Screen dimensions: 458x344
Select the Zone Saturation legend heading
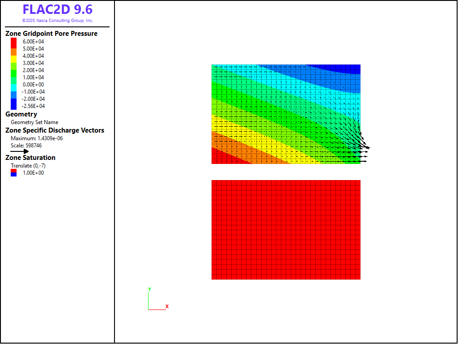(x=30, y=158)
